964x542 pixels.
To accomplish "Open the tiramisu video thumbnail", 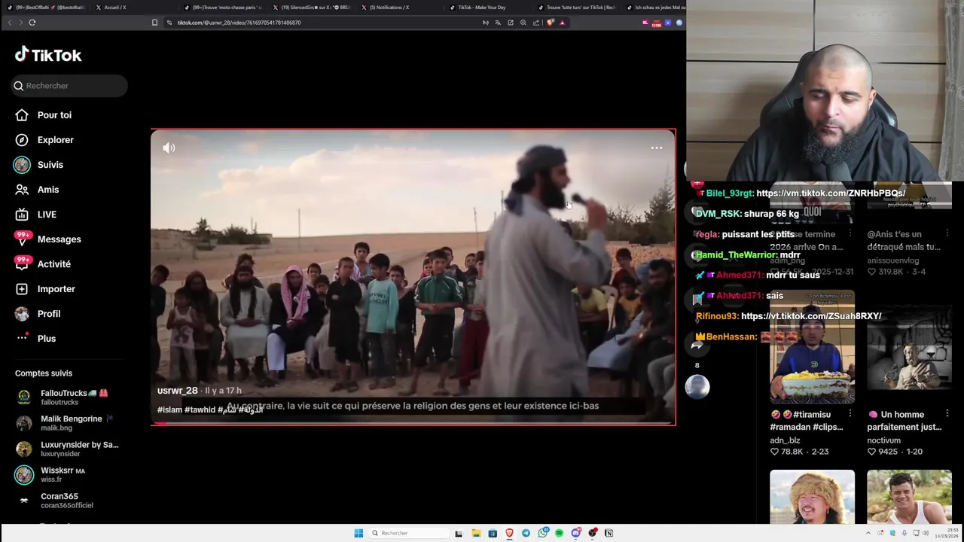I will [x=812, y=348].
